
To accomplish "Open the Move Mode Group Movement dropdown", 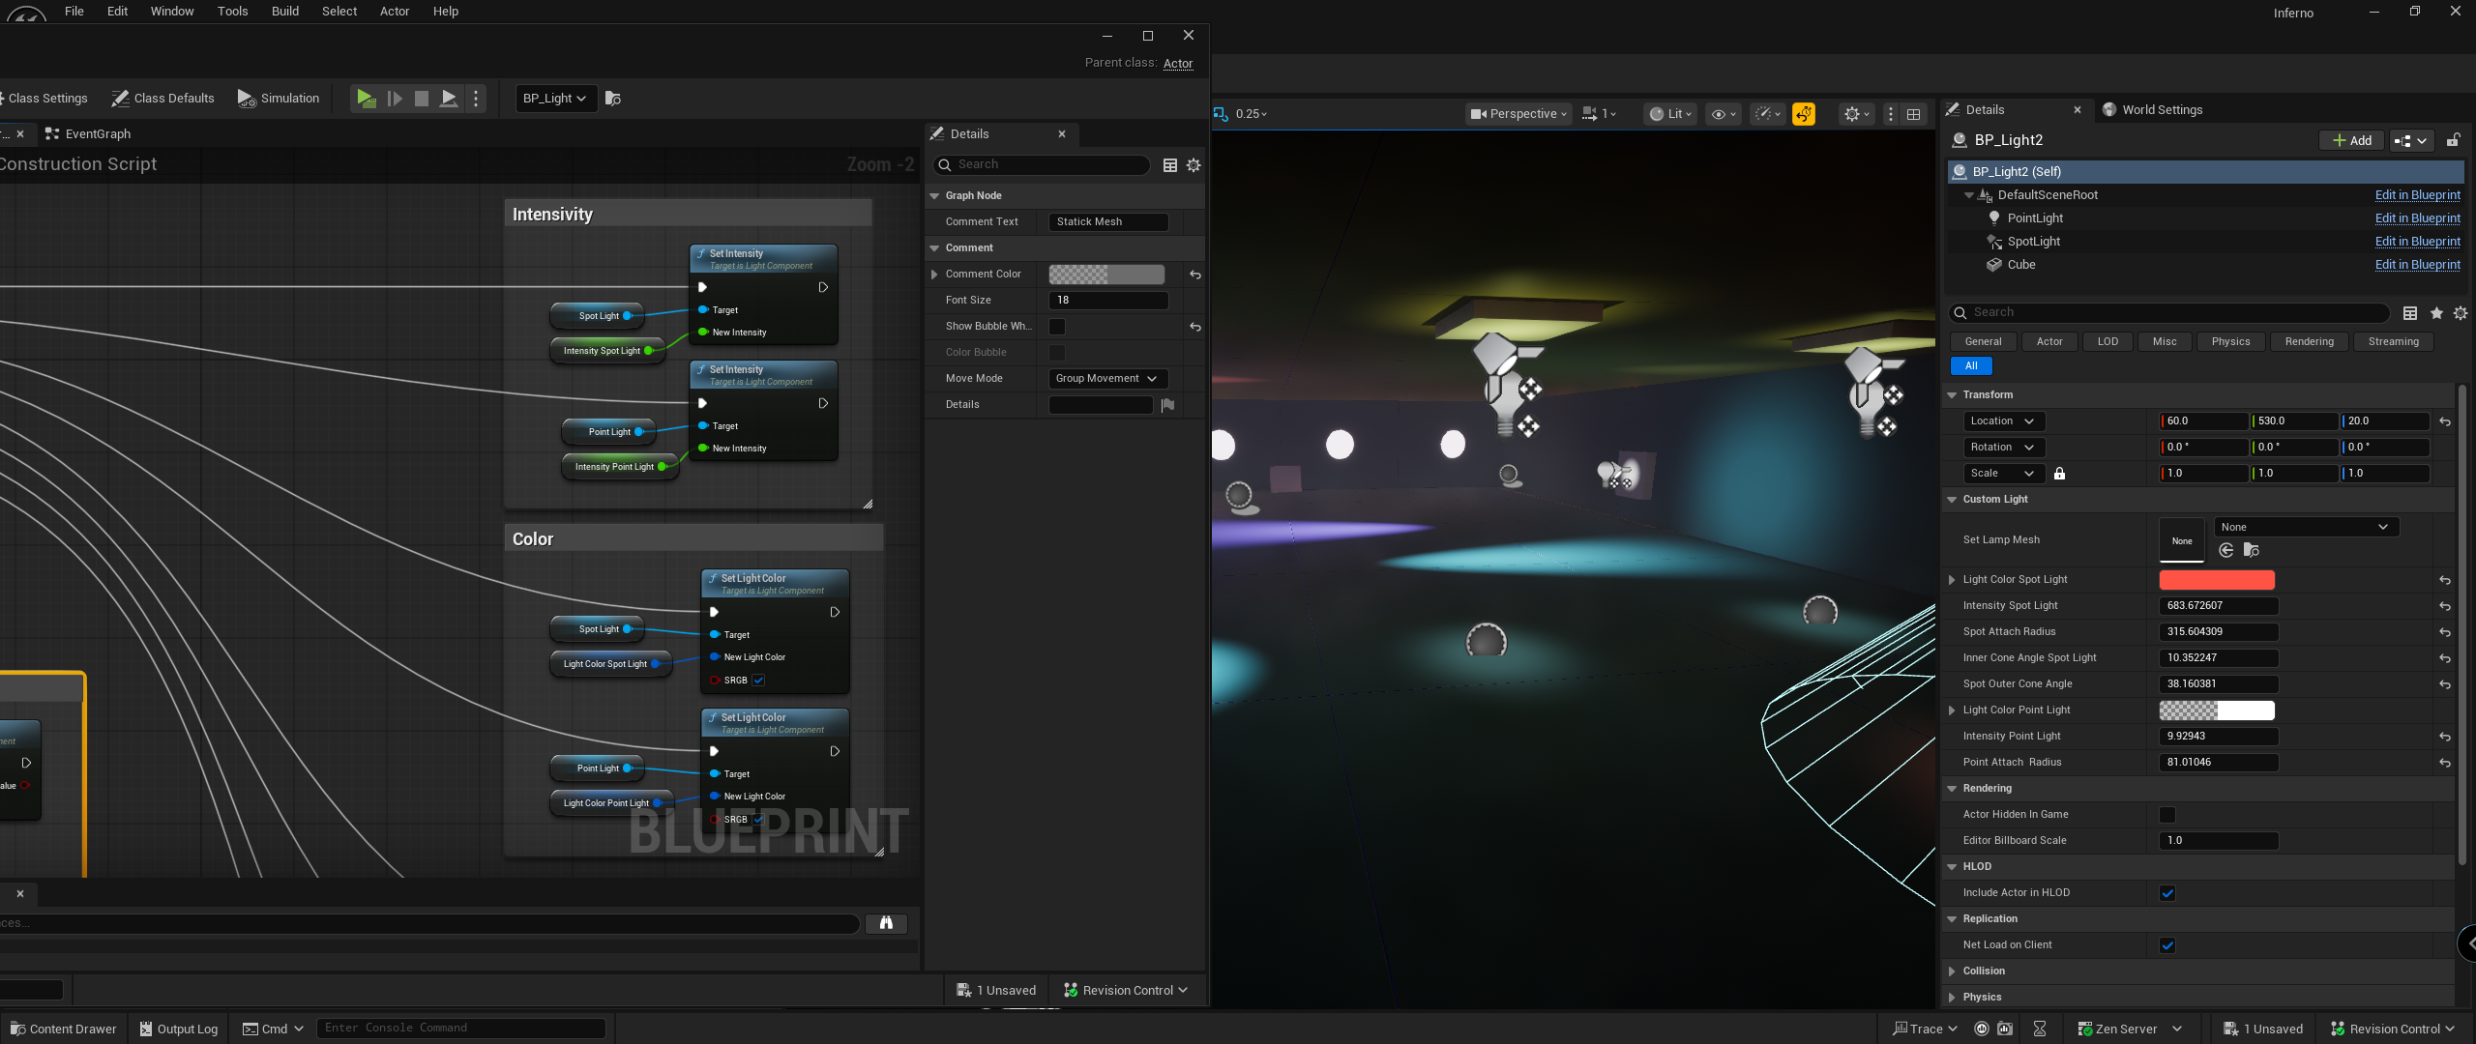I will pyautogui.click(x=1107, y=379).
